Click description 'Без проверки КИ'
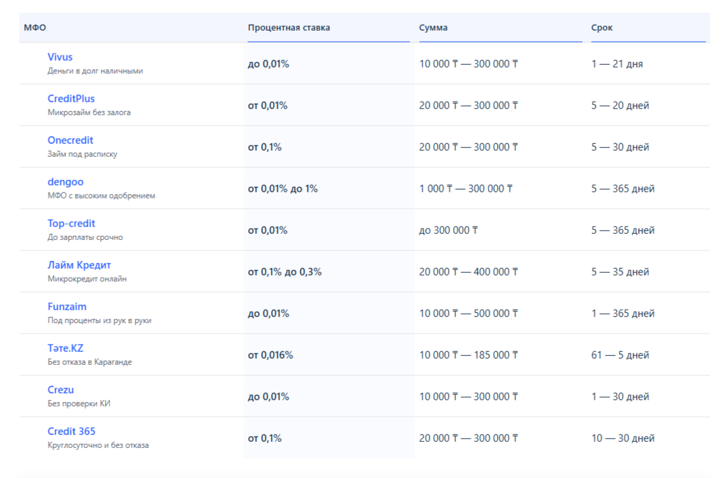This screenshot has height=478, width=722. point(78,404)
